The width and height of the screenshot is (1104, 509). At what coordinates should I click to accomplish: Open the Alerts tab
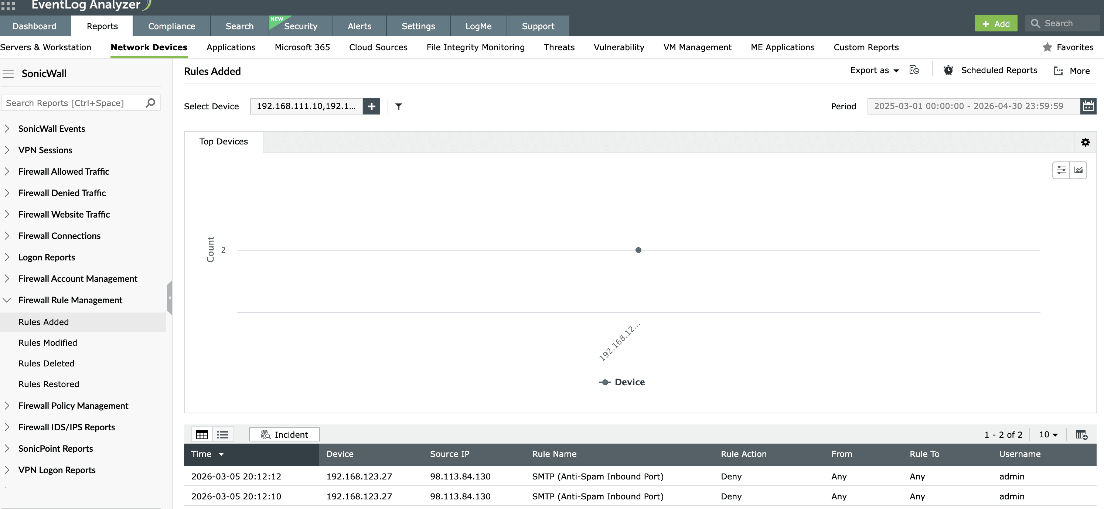pyautogui.click(x=360, y=26)
